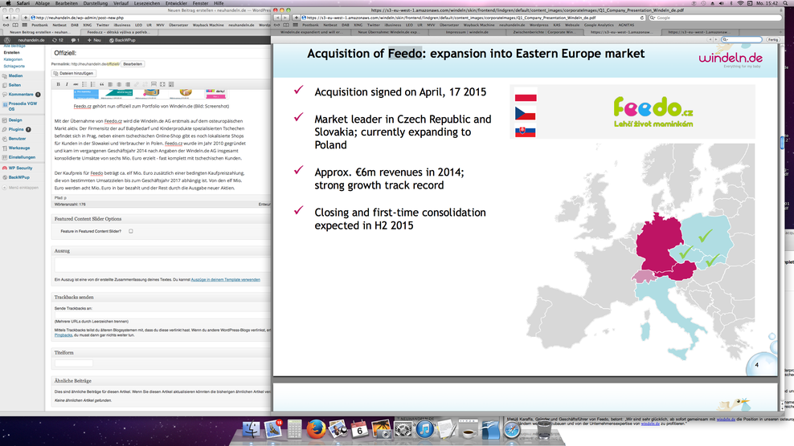
Task: Insert the Read More tag
Action: click(153, 84)
